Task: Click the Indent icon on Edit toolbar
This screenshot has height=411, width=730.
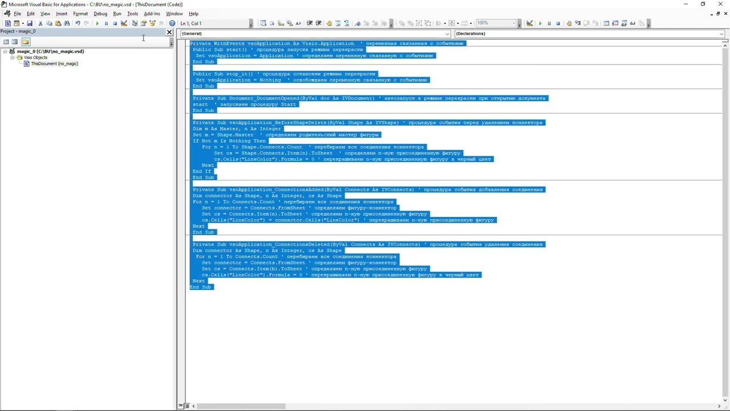Action: tap(310, 23)
